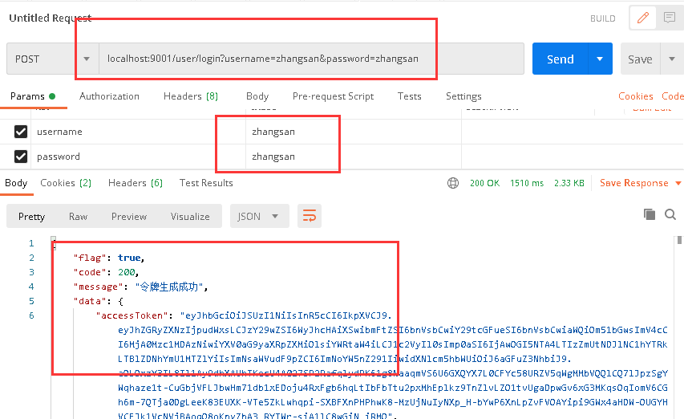Image resolution: width=684 pixels, height=419 pixels.
Task: Click the 200 OK status text
Action: 484,183
